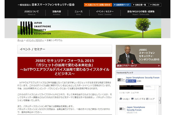Click the いいね！12件・シェア1件 count text
The height and width of the screenshot is (115, 175).
[129, 93]
